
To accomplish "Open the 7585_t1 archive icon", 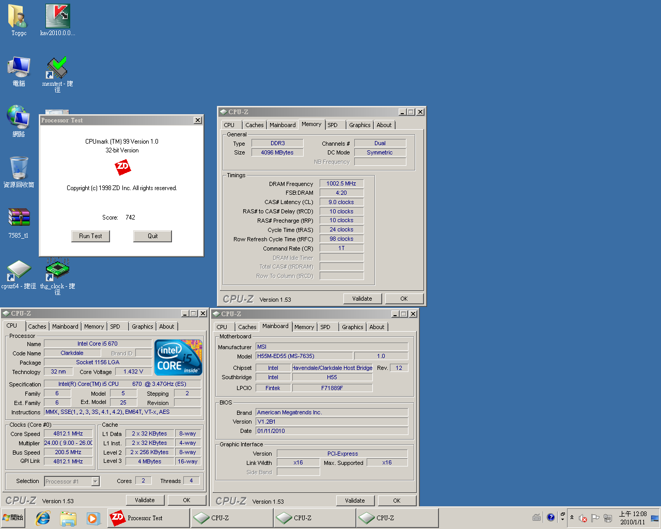I will [19, 223].
